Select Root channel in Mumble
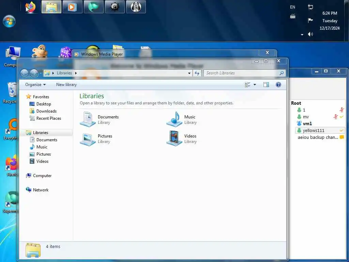Image resolution: width=349 pixels, height=262 pixels. click(296, 103)
